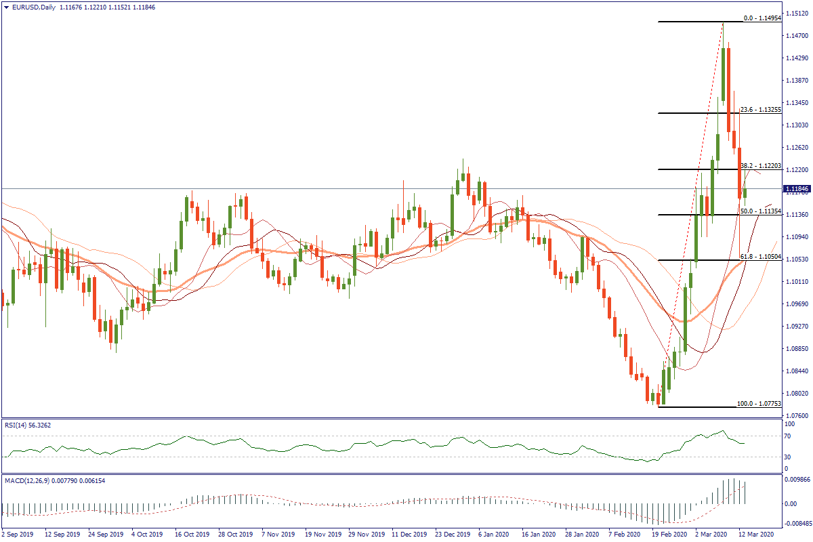This screenshot has width=813, height=542.
Task: Click the 1.07600 price scale value
Action: (x=797, y=415)
